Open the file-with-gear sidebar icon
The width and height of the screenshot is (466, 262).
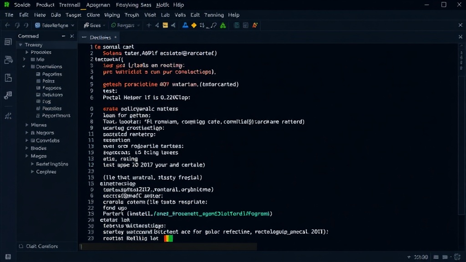click(x=8, y=95)
